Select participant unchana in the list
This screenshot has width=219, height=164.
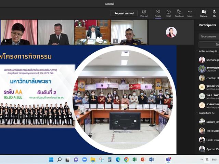tap(209, 60)
